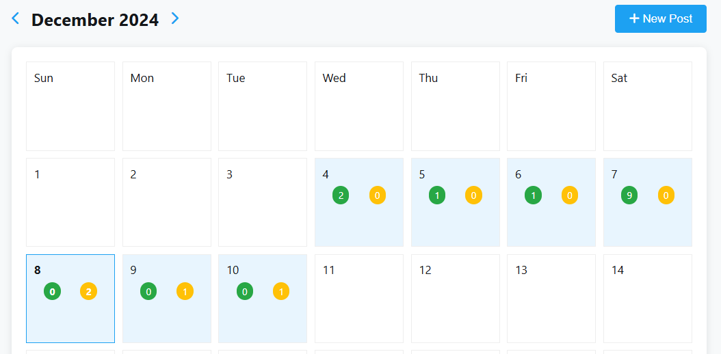Click green badge showing 0 on December 10
The image size is (721, 354).
[245, 292]
